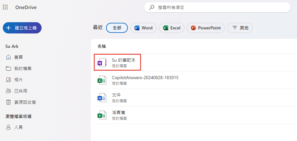This screenshot has height=141, width=297.
Task: Click the Excel icon of CopilotAnswers file
Action: pyautogui.click(x=102, y=80)
